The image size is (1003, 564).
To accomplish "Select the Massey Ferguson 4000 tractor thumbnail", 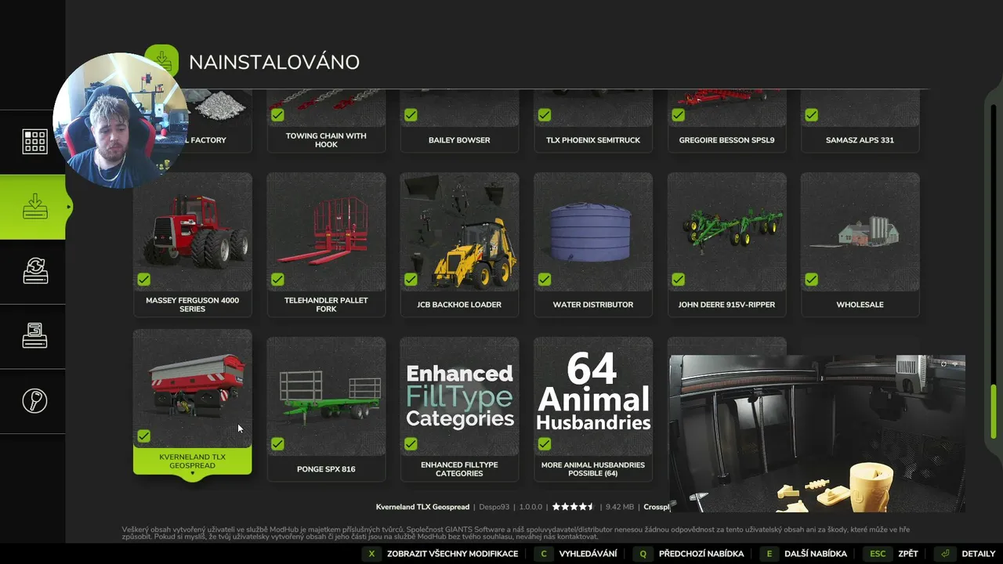I will coord(193,232).
